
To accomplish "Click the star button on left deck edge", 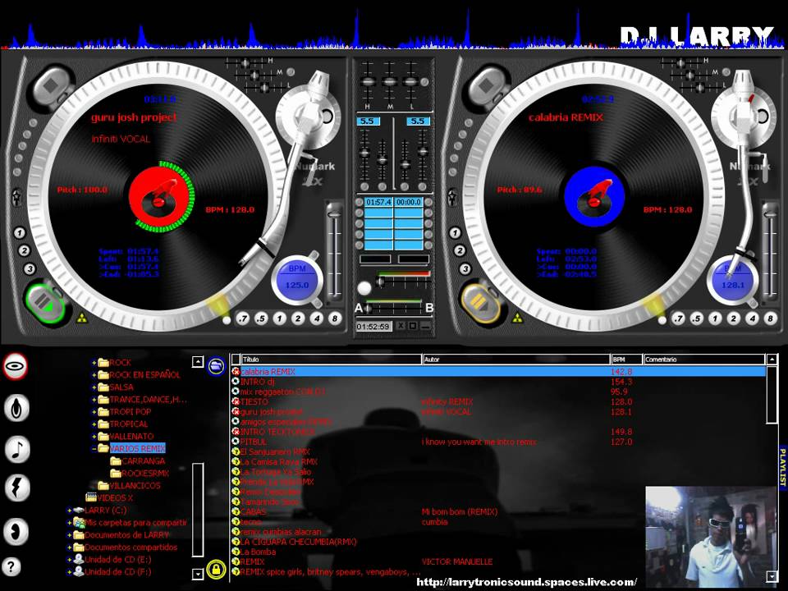I will (16, 196).
